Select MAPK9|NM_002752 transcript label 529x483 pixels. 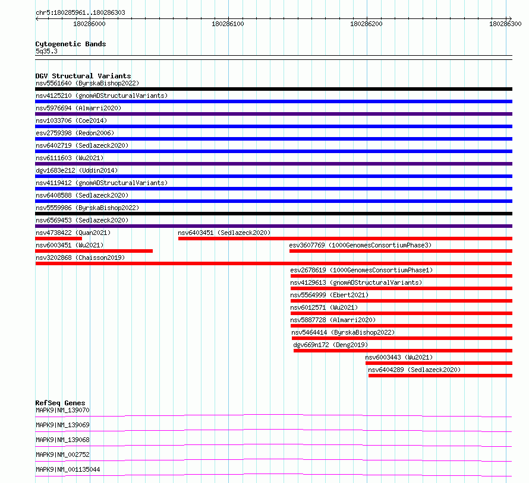(62, 455)
